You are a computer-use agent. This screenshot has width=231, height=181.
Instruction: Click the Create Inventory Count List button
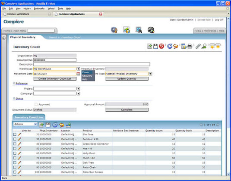click(55, 79)
